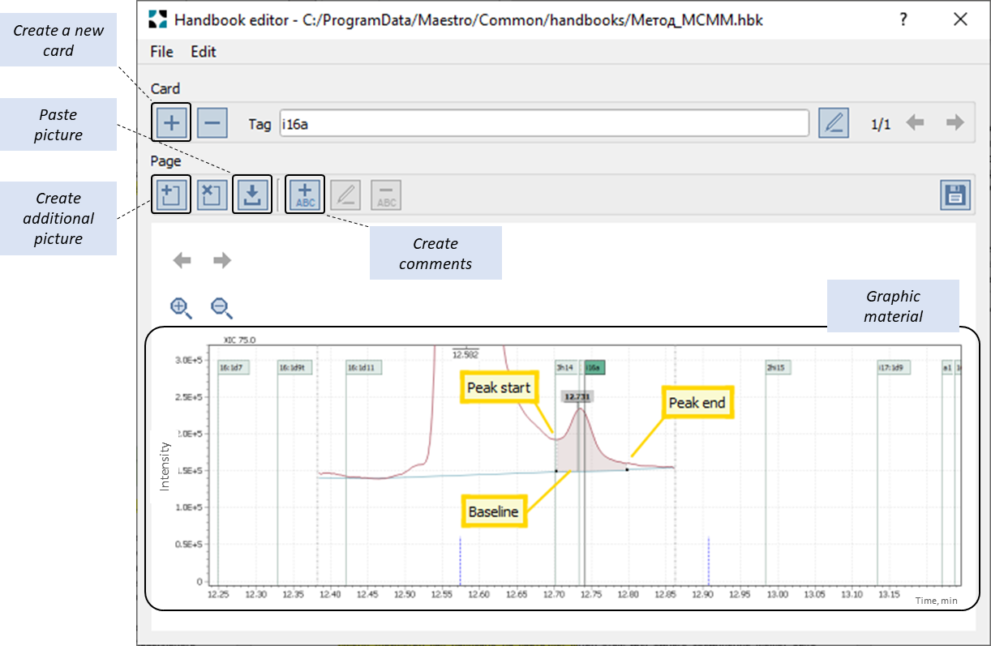Save the handbook with the floppy disk icon
991x646 pixels.
(x=955, y=195)
